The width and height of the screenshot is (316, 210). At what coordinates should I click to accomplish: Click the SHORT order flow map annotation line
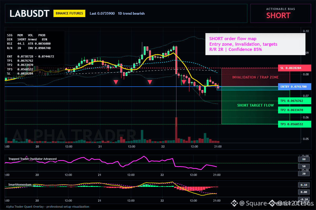[233, 39]
